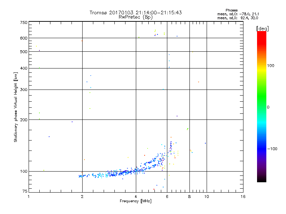Click the '4' frequency tick label
This screenshot has height=214, width=286.
point(136,197)
